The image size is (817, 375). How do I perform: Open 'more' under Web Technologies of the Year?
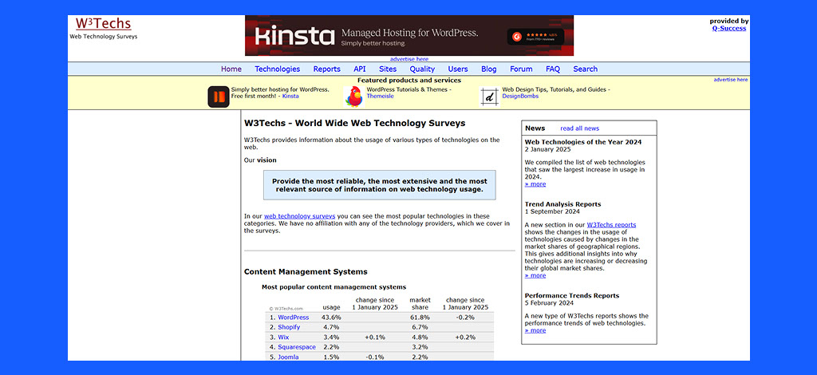535,184
